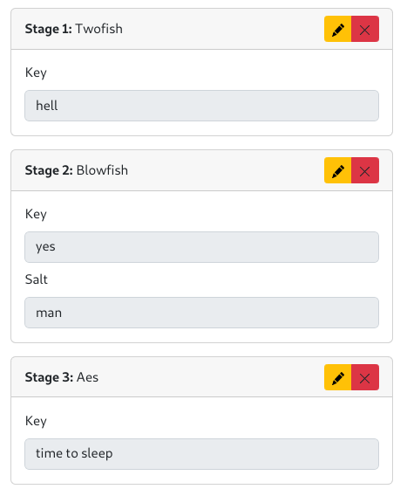407x496 pixels.
Task: Focus the Aes key field time to sleep
Action: click(202, 454)
